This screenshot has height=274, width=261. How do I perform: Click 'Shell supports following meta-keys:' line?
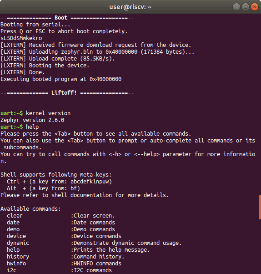tap(56, 175)
